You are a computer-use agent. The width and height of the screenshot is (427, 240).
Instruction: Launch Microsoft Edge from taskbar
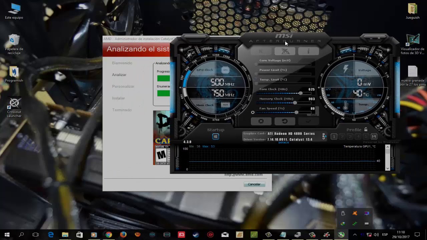click(x=51, y=235)
